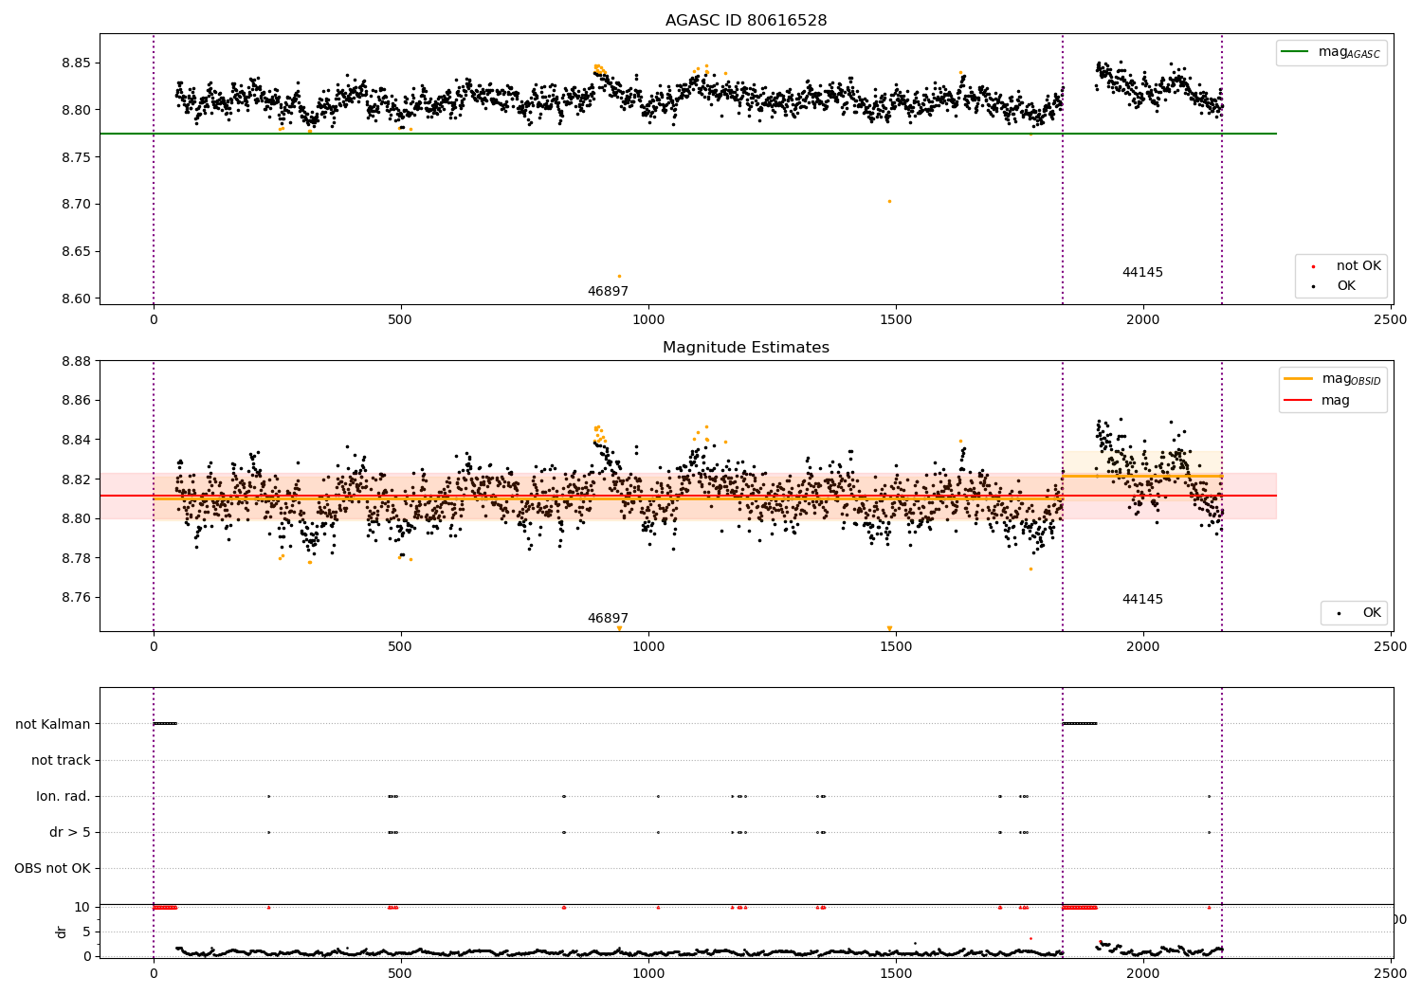The width and height of the screenshot is (1422, 995).
Task: Click the 8.76 y-axis tick label
Action: point(76,598)
